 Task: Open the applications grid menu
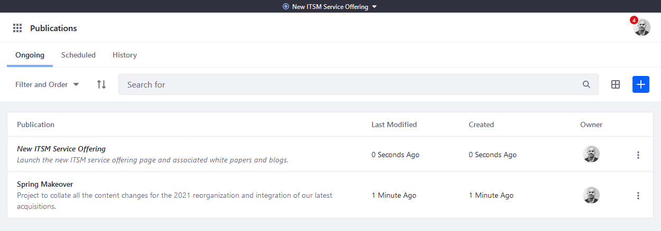17,28
